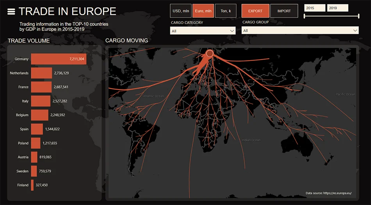
Task: Click the Poland value 1,217,655
Action: pyautogui.click(x=50, y=143)
